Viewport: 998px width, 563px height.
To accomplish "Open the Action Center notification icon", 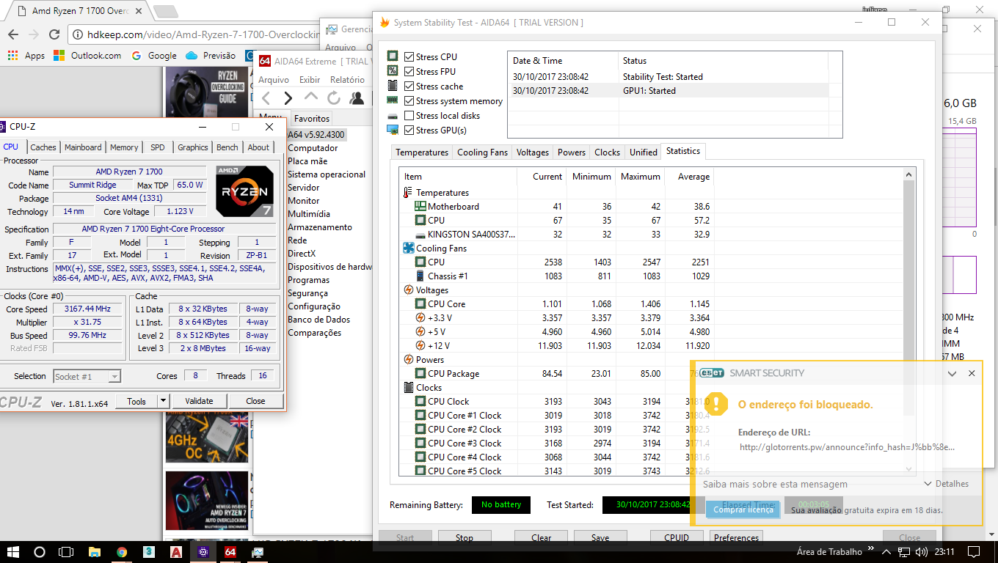I will [973, 552].
